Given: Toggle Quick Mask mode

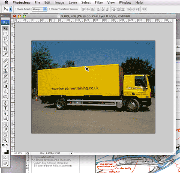Looking at the screenshot, I should (6, 158).
